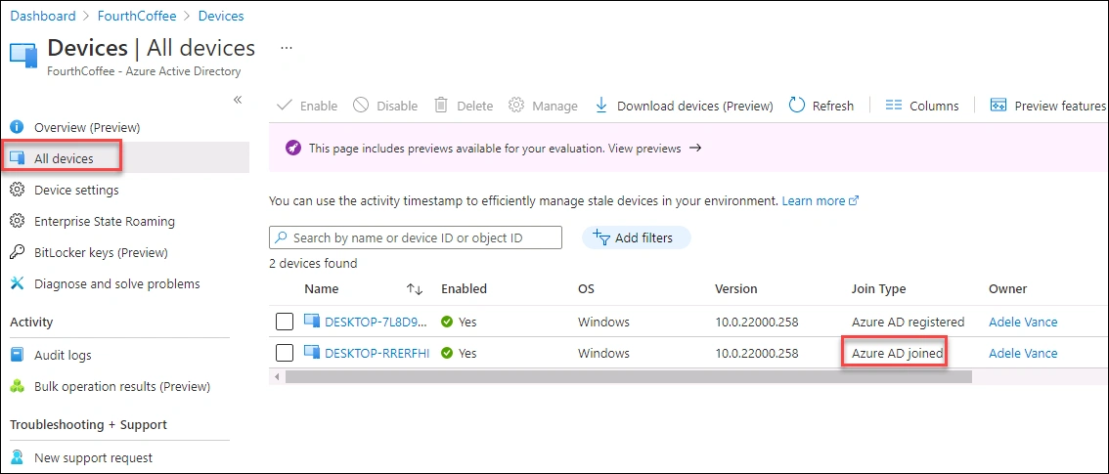This screenshot has width=1109, height=474.
Task: Click Download devices (Preview)
Action: [684, 106]
